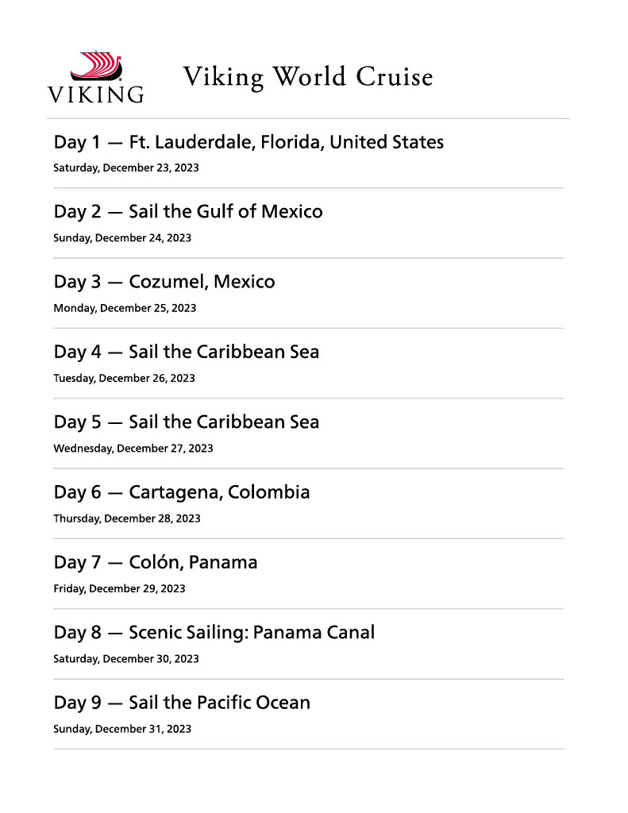Open Day 8 Scenic Sailing: Panama Canal
Viewport: 628px width, 813px height.
[214, 633]
